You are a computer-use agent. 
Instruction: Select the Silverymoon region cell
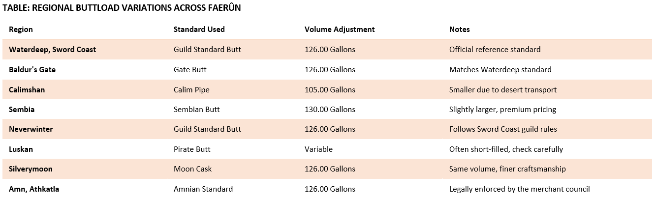coord(31,169)
